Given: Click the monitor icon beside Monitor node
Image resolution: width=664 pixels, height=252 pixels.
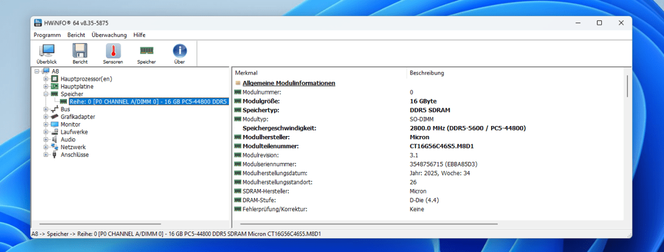Looking at the screenshot, I should coord(54,124).
